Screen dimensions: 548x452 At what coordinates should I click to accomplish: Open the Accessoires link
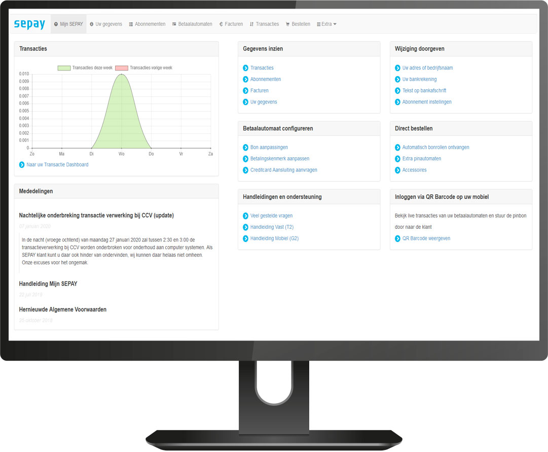click(414, 170)
